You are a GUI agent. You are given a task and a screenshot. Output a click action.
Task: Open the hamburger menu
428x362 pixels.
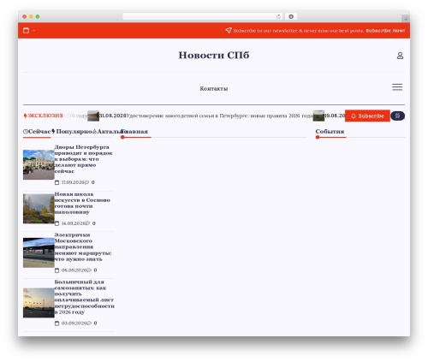coord(397,87)
